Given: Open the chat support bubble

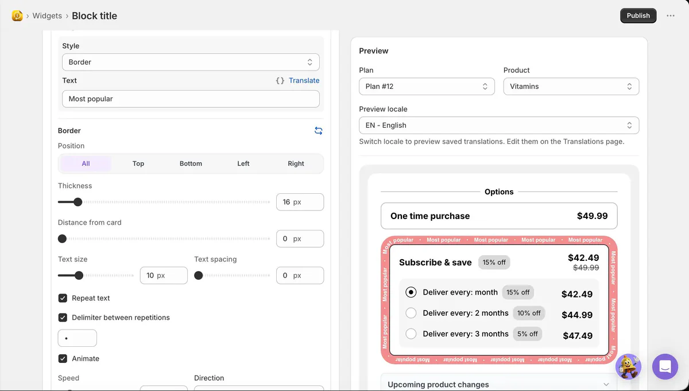Looking at the screenshot, I should (x=665, y=366).
